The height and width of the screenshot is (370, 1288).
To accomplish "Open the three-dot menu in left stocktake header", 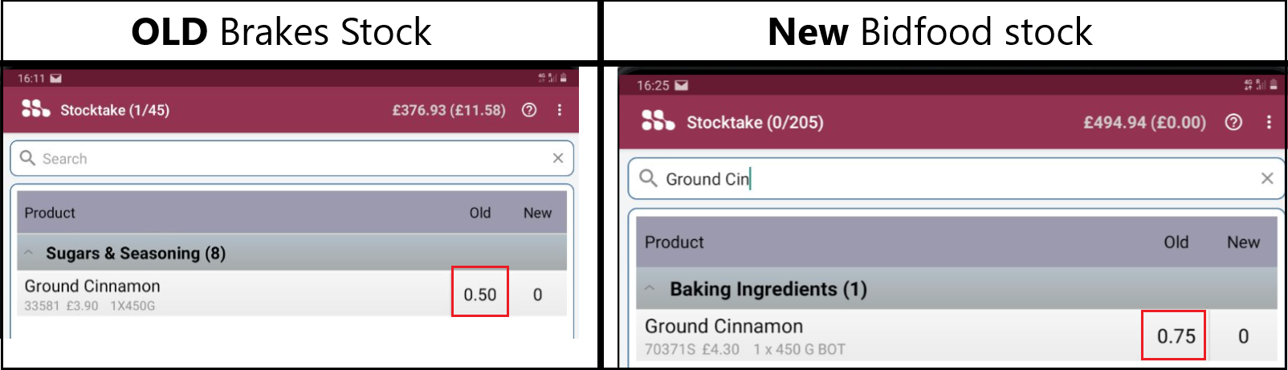I will click(x=560, y=110).
